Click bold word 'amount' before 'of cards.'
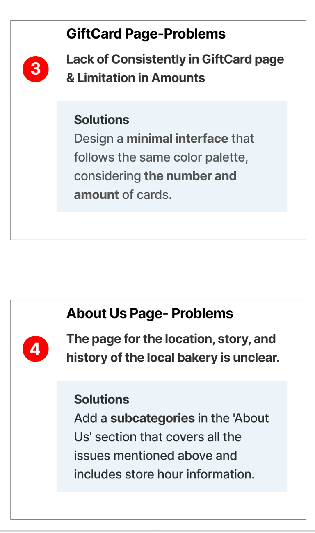This screenshot has height=533, width=315. pos(96,194)
